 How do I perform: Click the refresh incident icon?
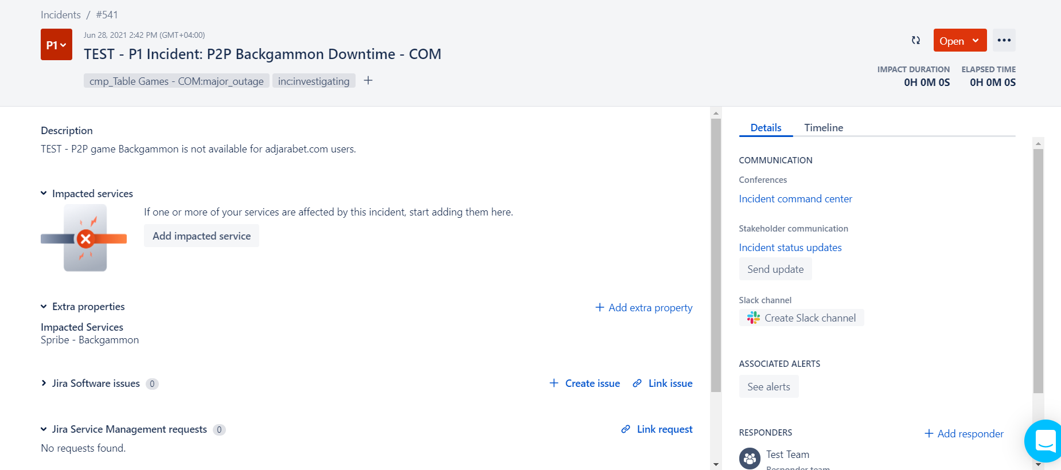(x=916, y=40)
